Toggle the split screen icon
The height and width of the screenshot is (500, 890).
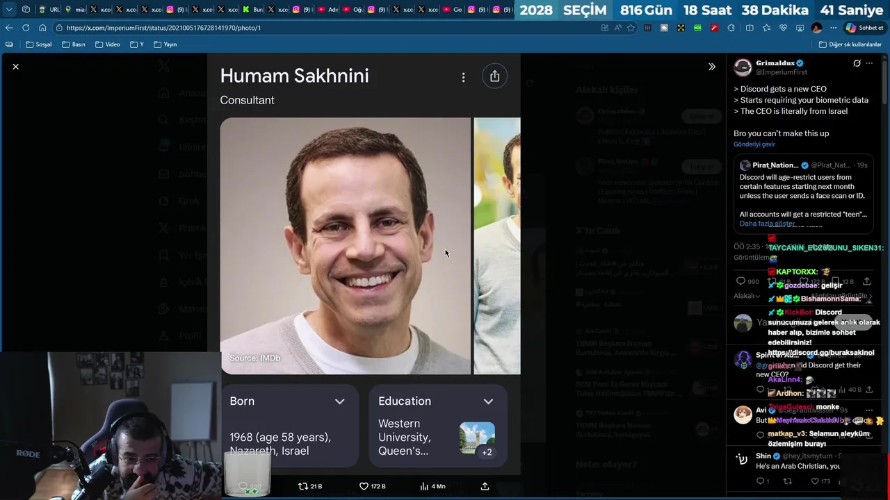pyautogui.click(x=750, y=28)
